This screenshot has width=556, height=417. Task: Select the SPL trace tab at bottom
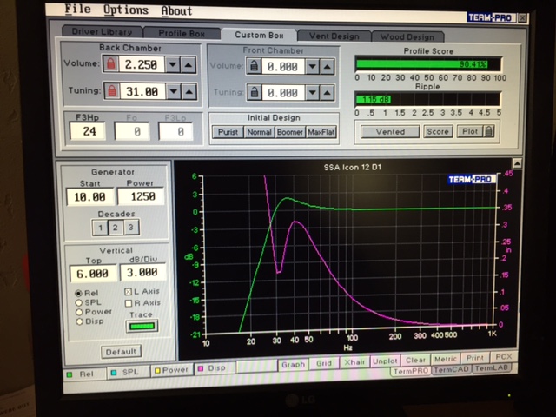(x=128, y=373)
